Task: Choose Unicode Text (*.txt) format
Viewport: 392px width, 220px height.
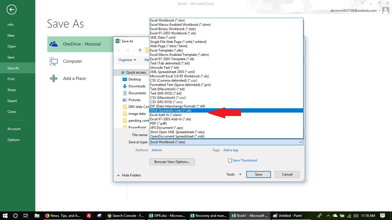Action: point(226,68)
